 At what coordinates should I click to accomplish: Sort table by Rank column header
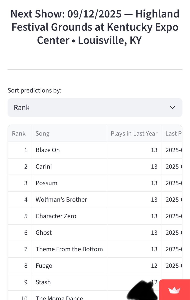19,133
